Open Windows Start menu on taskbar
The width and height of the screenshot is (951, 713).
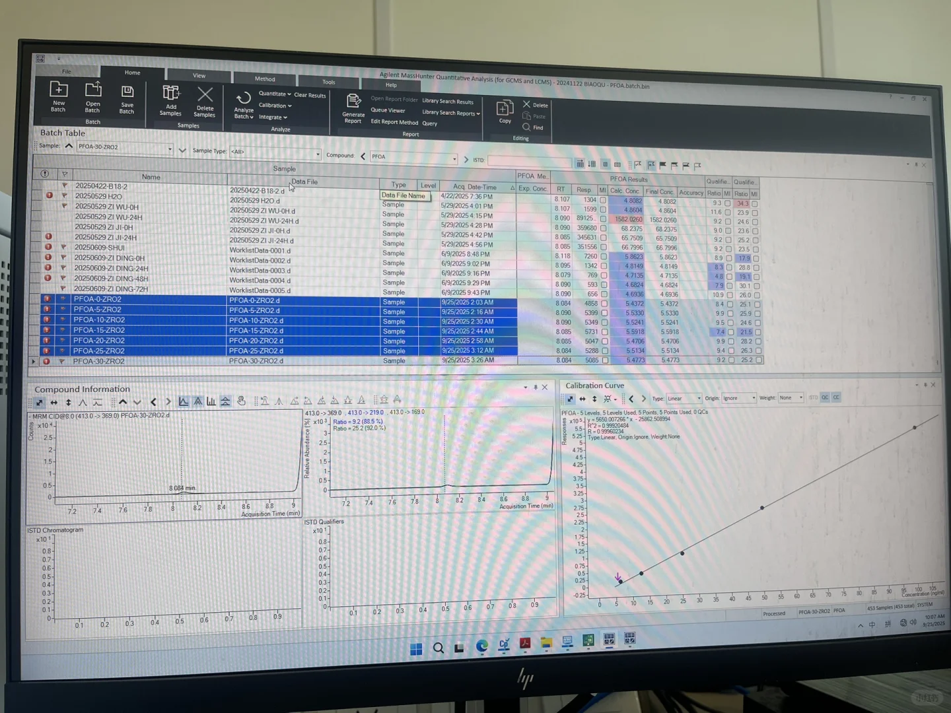click(x=416, y=649)
